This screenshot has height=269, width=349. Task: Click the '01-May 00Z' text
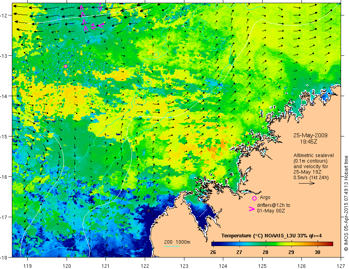click(271, 210)
